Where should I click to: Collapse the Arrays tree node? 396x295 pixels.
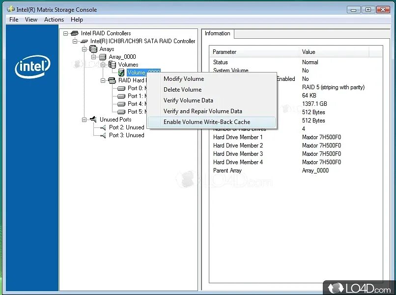(85, 49)
